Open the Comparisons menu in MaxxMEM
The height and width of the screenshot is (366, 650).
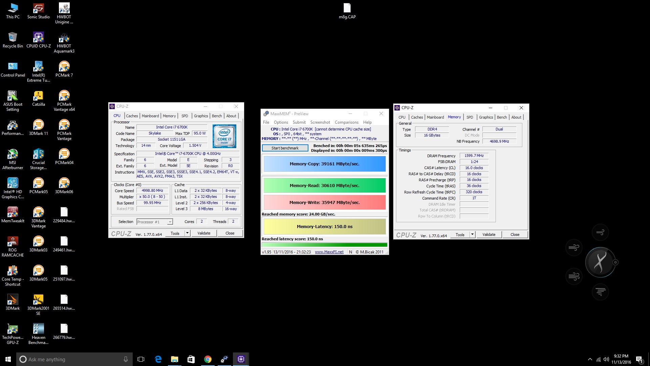[x=346, y=122]
